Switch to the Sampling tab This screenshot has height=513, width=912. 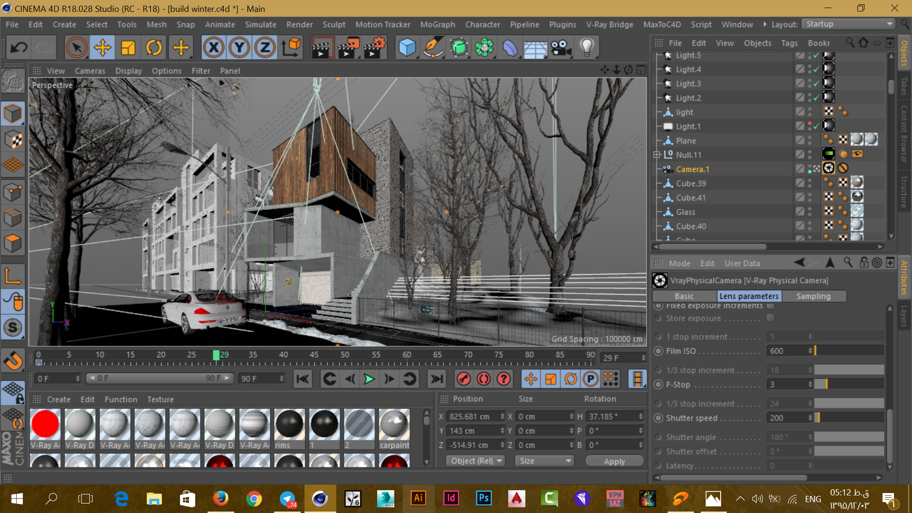813,296
